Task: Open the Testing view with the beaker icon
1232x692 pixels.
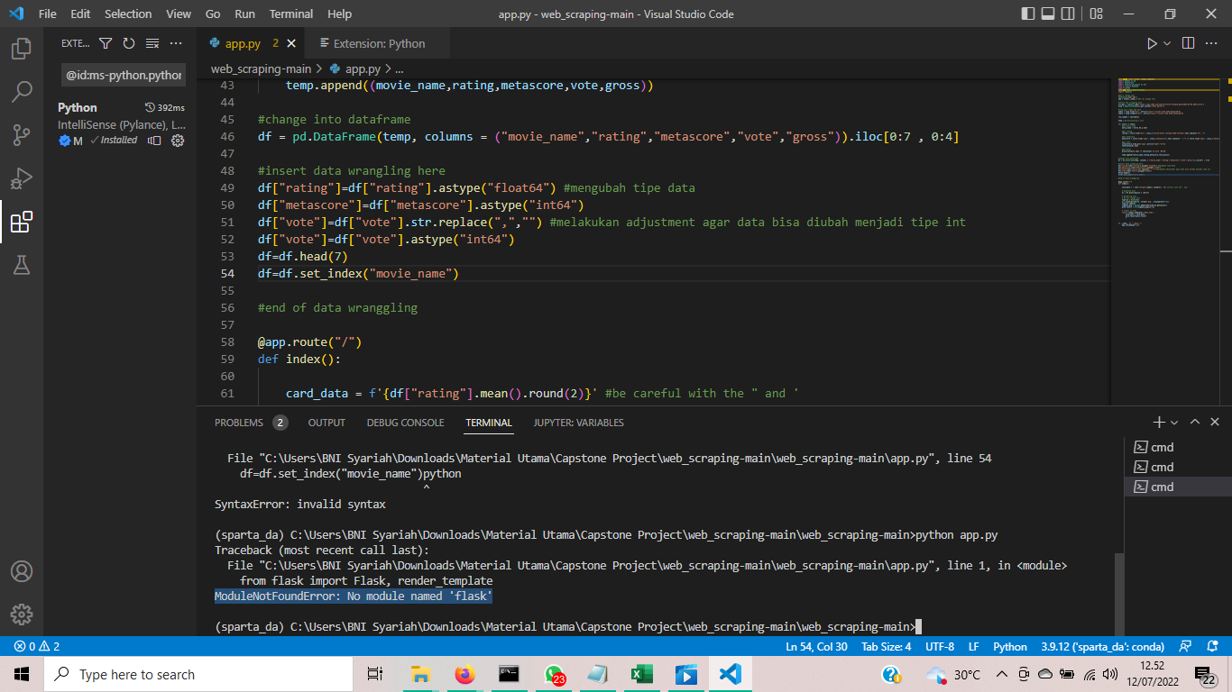Action: pyautogui.click(x=22, y=265)
